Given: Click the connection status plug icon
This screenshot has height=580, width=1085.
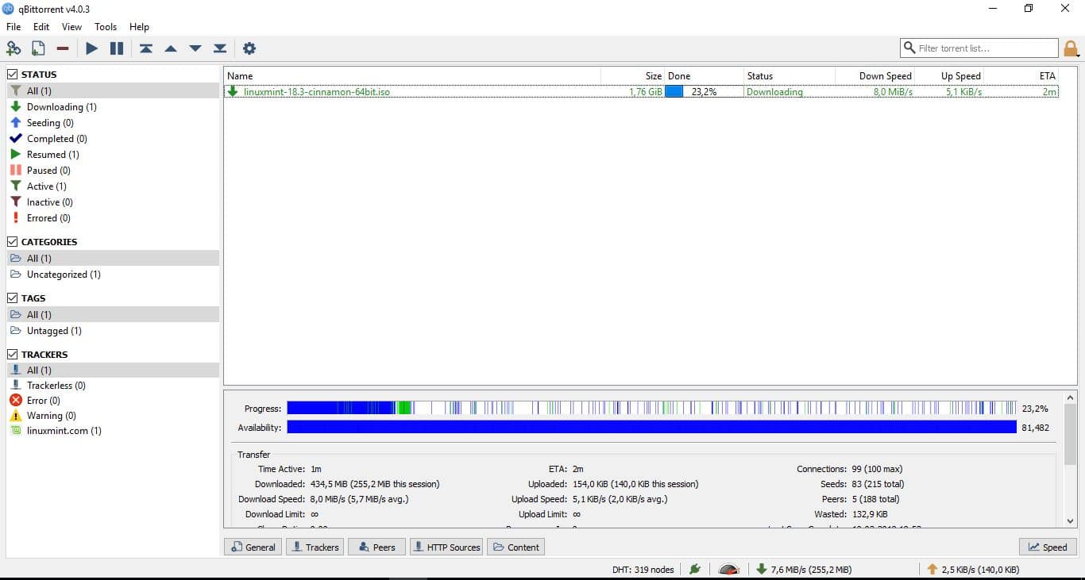Looking at the screenshot, I should coord(695,569).
